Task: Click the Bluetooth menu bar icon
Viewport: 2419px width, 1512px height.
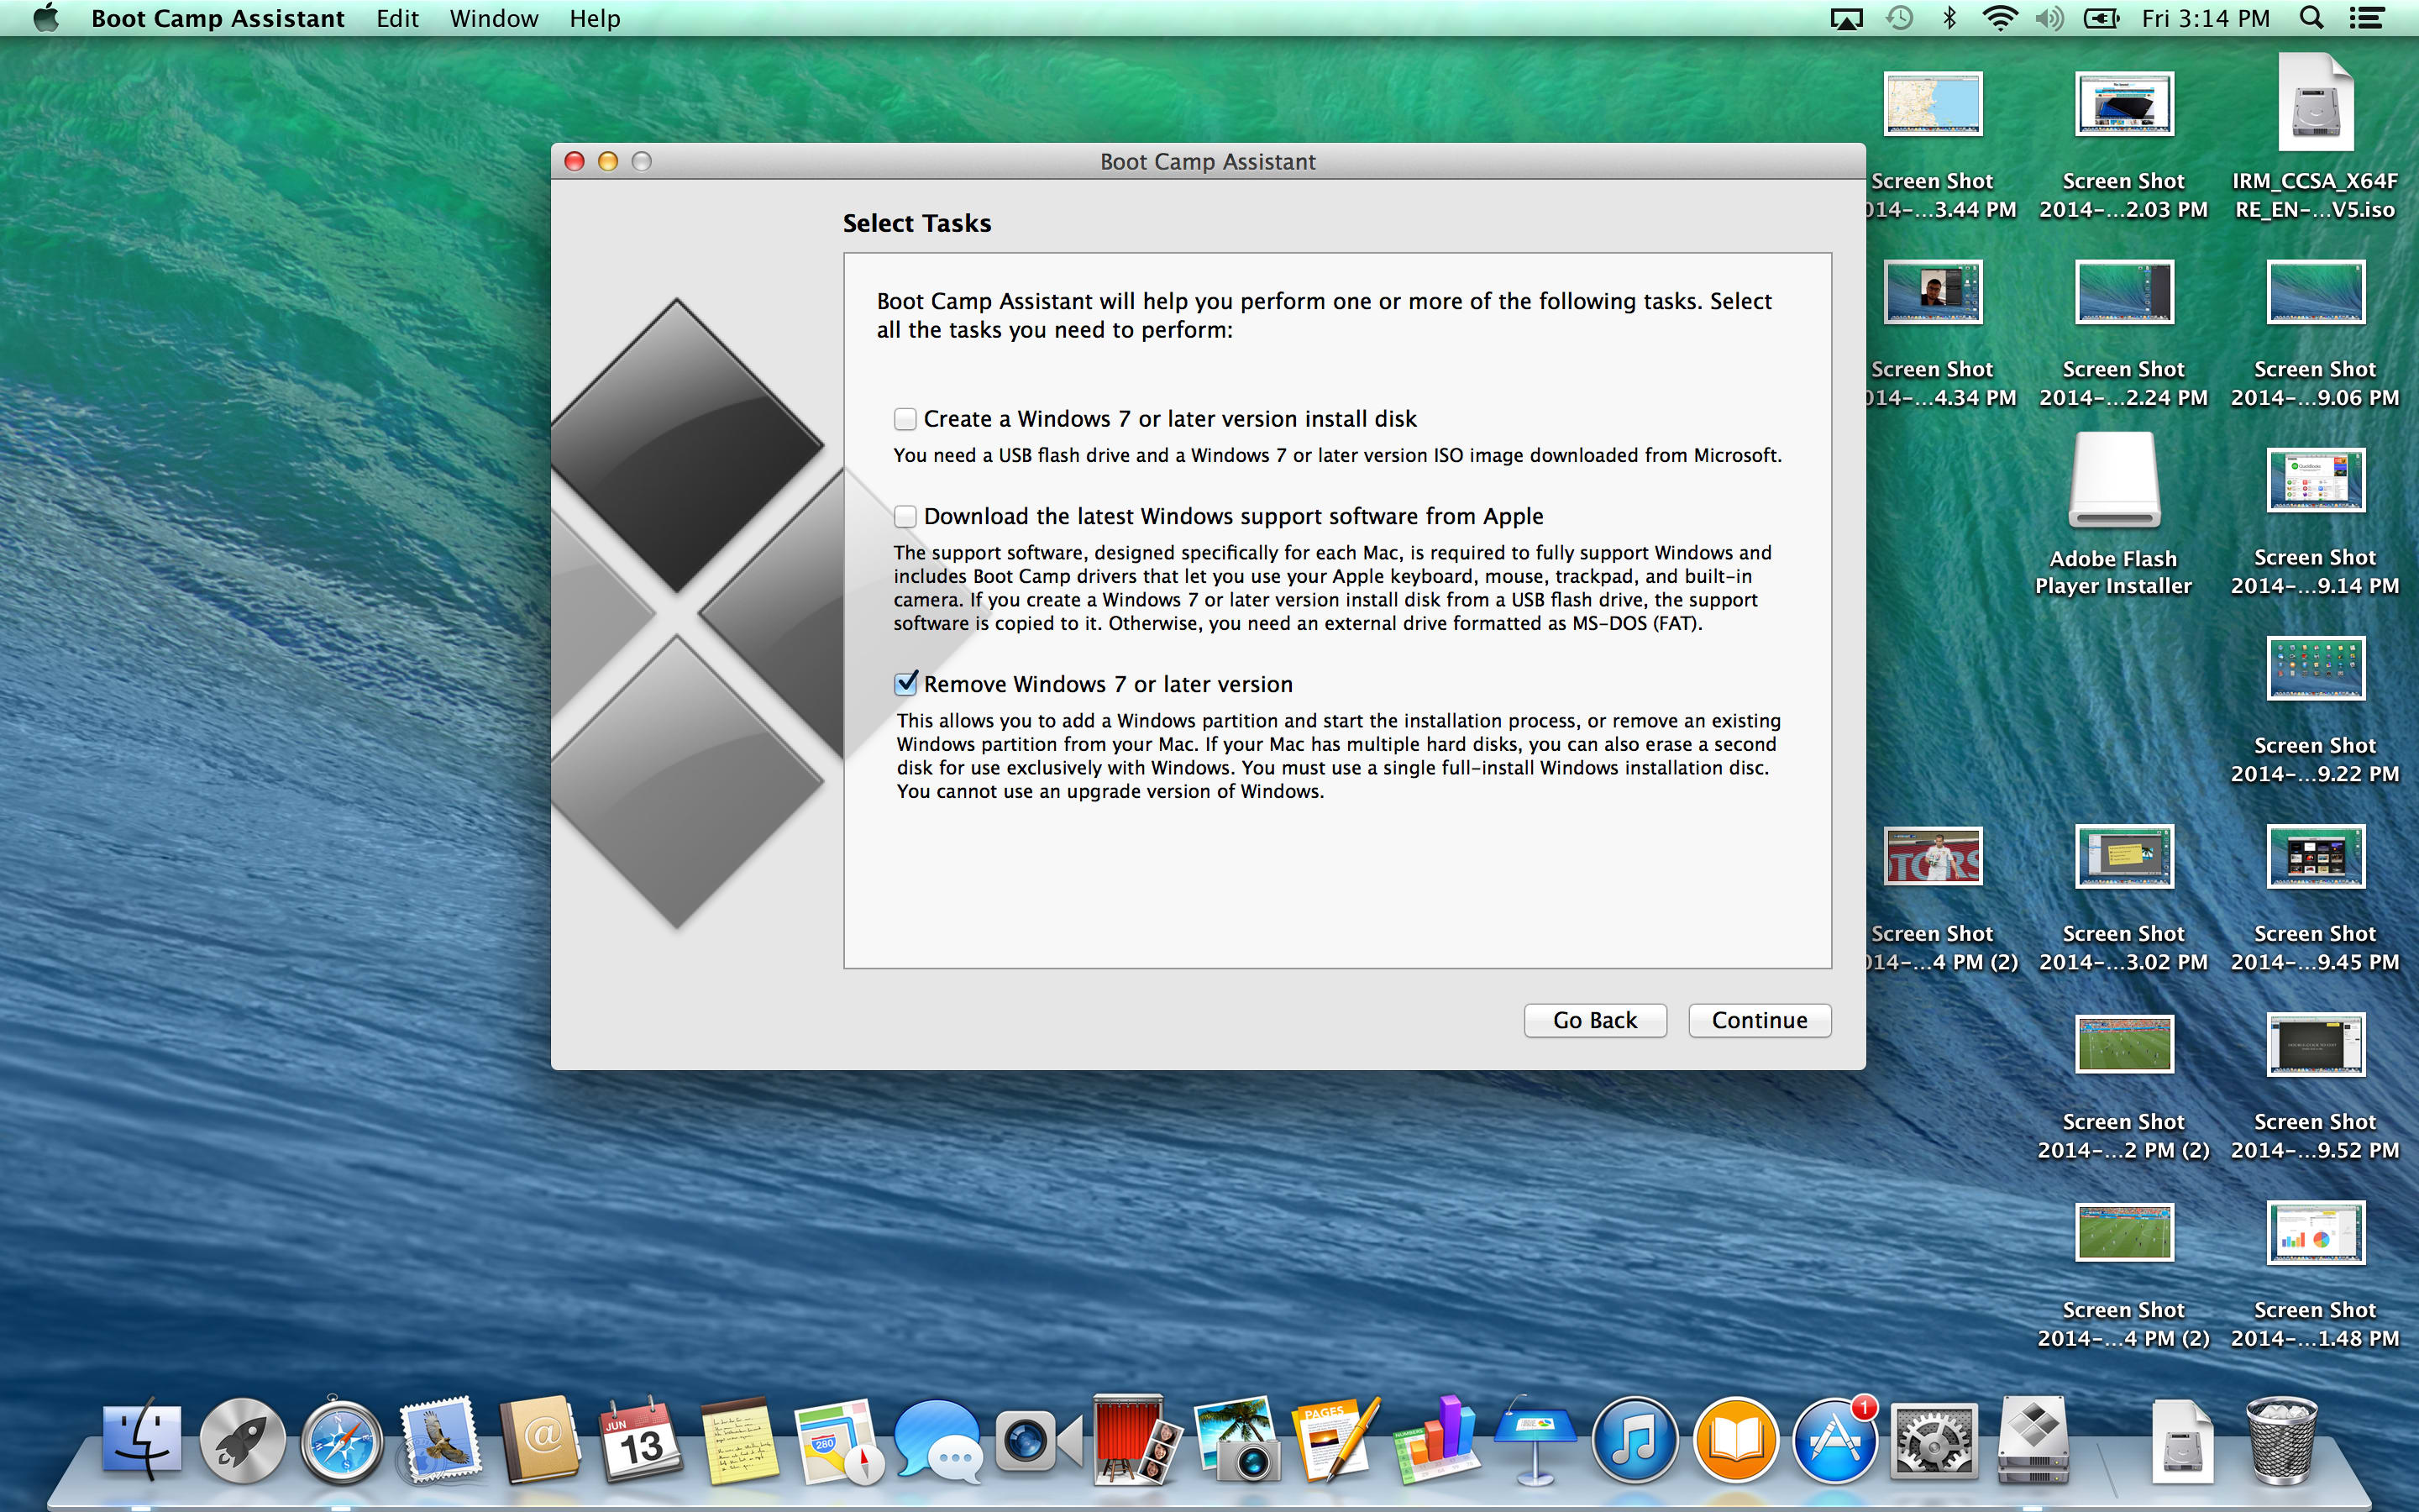Action: [1949, 17]
